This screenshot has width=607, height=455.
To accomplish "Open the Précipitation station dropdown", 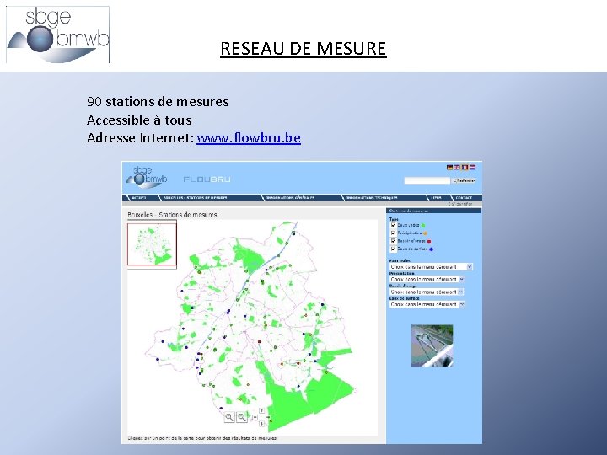I will pyautogui.click(x=427, y=279).
